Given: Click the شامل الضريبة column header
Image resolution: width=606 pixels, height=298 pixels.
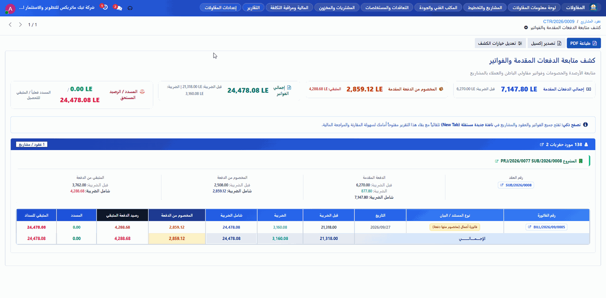Looking at the screenshot, I should coord(231,215).
